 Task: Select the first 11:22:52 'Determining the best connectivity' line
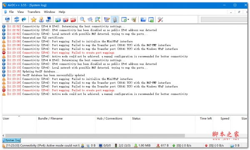[x=66, y=26]
